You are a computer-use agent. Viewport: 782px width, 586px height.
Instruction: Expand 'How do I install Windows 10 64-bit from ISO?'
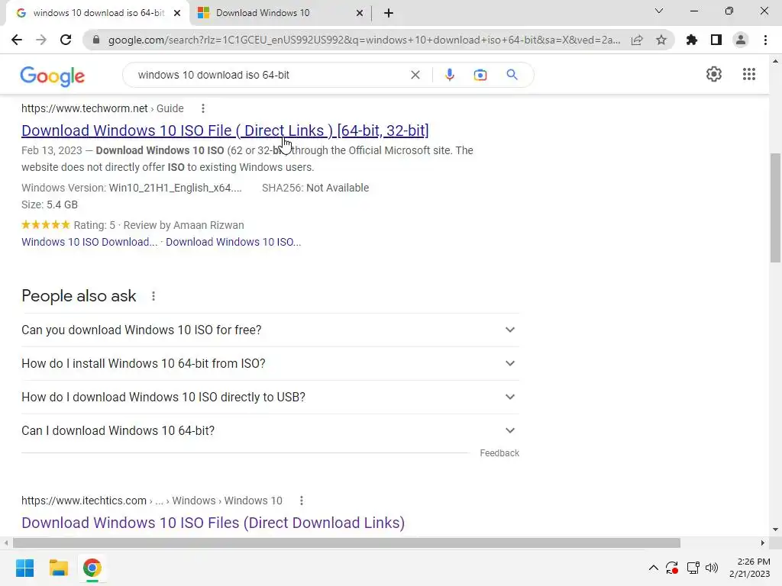(x=270, y=363)
